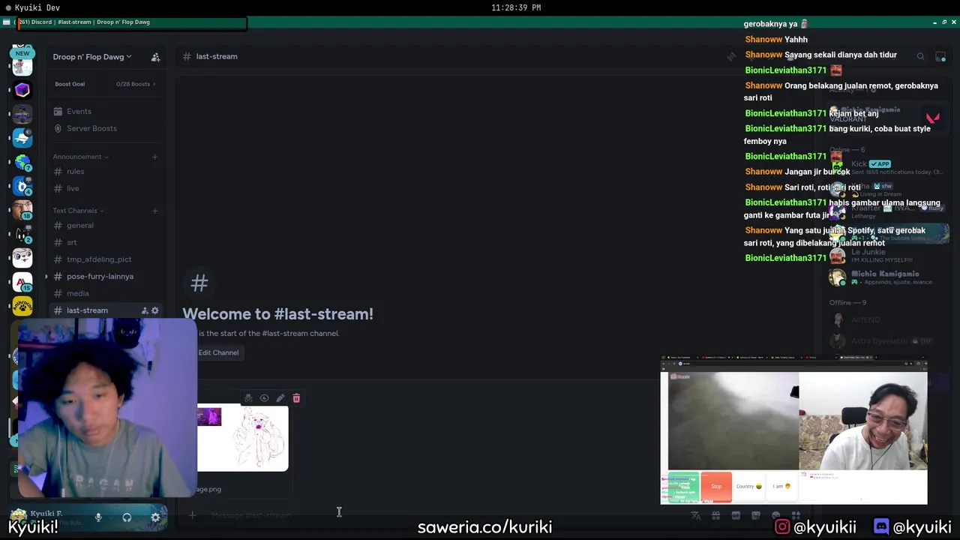Click the inbox icon in channel header

pyautogui.click(x=940, y=56)
